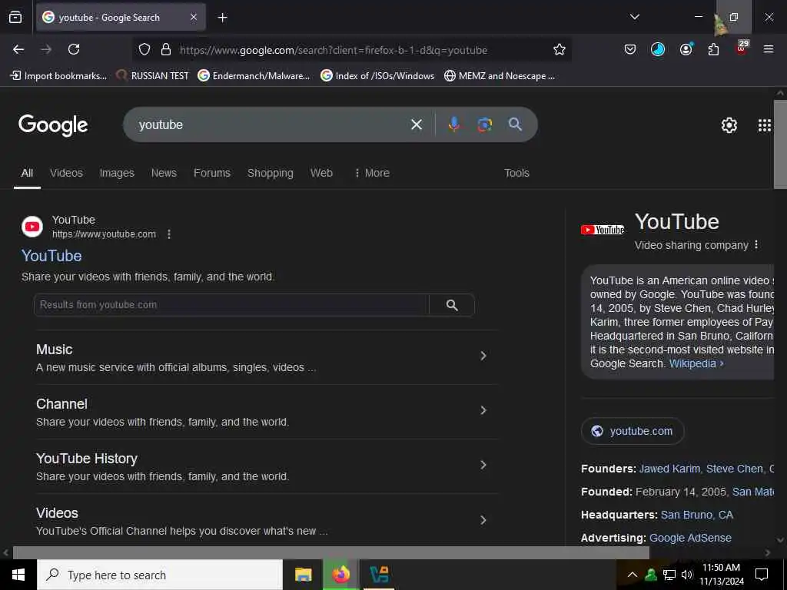
Task: Open Google quick settings gear
Action: point(729,125)
